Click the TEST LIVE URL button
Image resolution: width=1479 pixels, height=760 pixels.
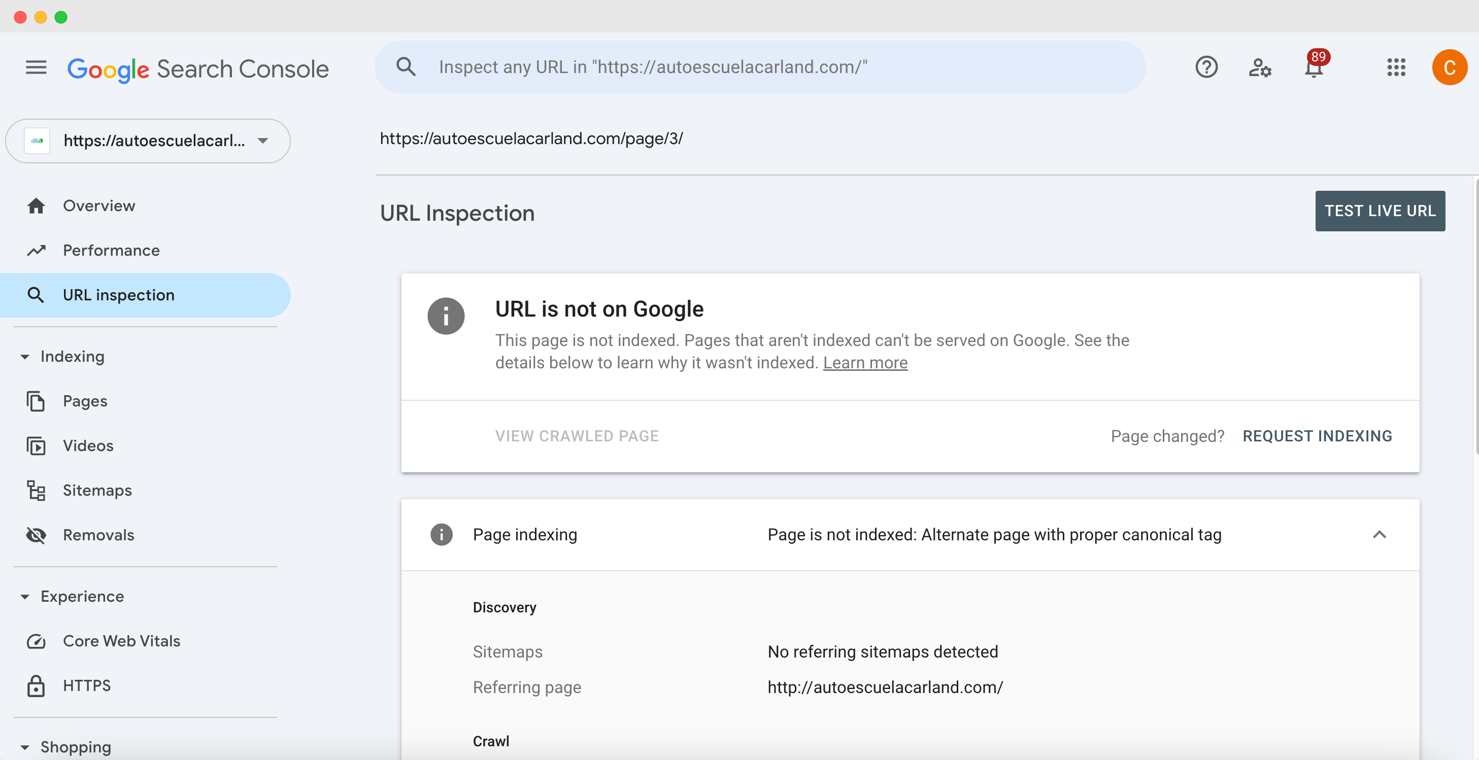[x=1380, y=211]
